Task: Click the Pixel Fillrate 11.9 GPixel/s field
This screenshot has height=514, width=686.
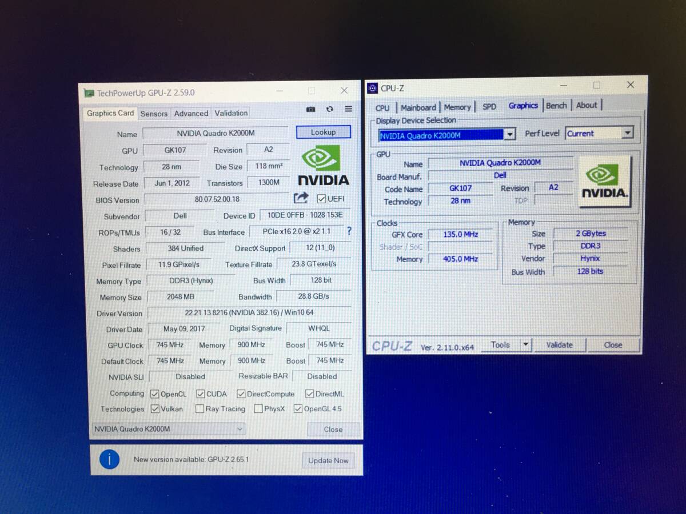Action: click(179, 264)
